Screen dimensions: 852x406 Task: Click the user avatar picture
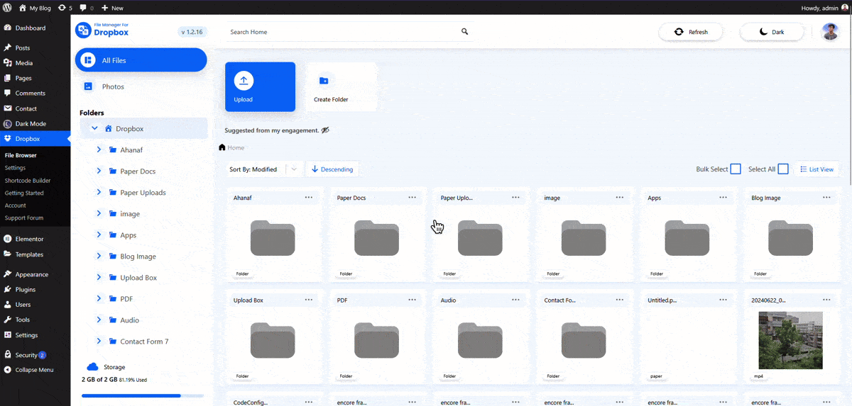click(x=830, y=32)
